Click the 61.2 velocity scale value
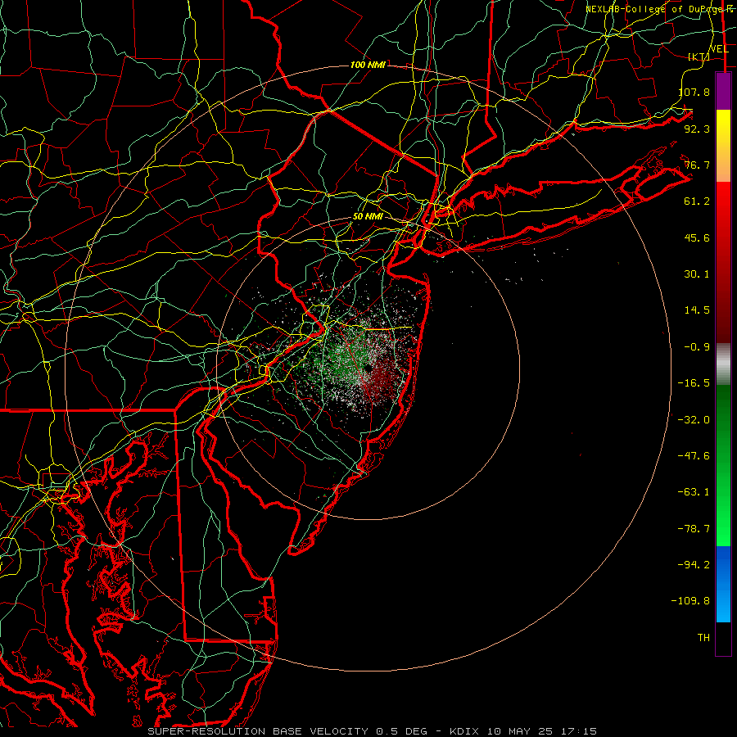This screenshot has height=737, width=737. 697,201
